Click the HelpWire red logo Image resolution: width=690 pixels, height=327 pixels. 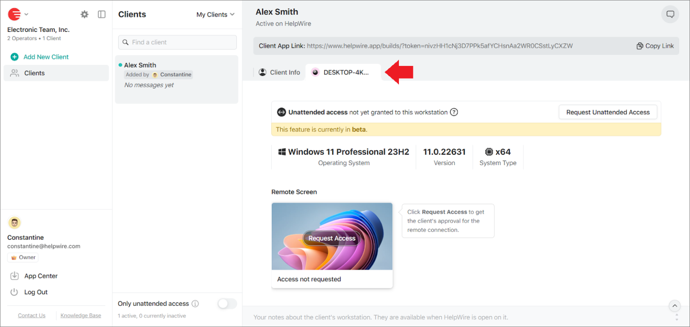[x=14, y=14]
